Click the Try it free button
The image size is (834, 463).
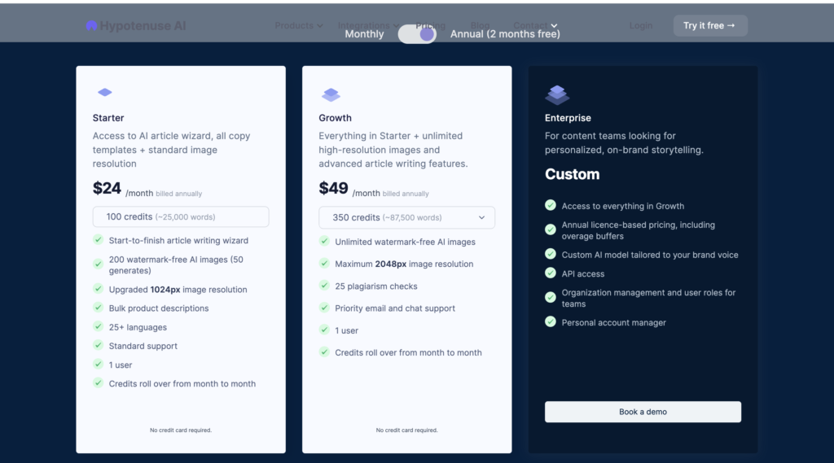pyautogui.click(x=709, y=25)
